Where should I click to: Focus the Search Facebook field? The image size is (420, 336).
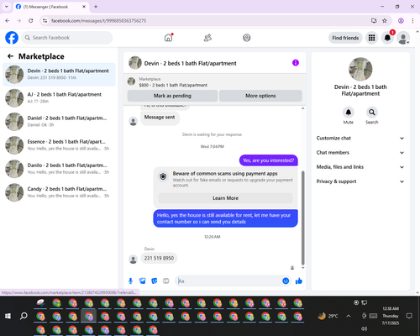coord(67,38)
